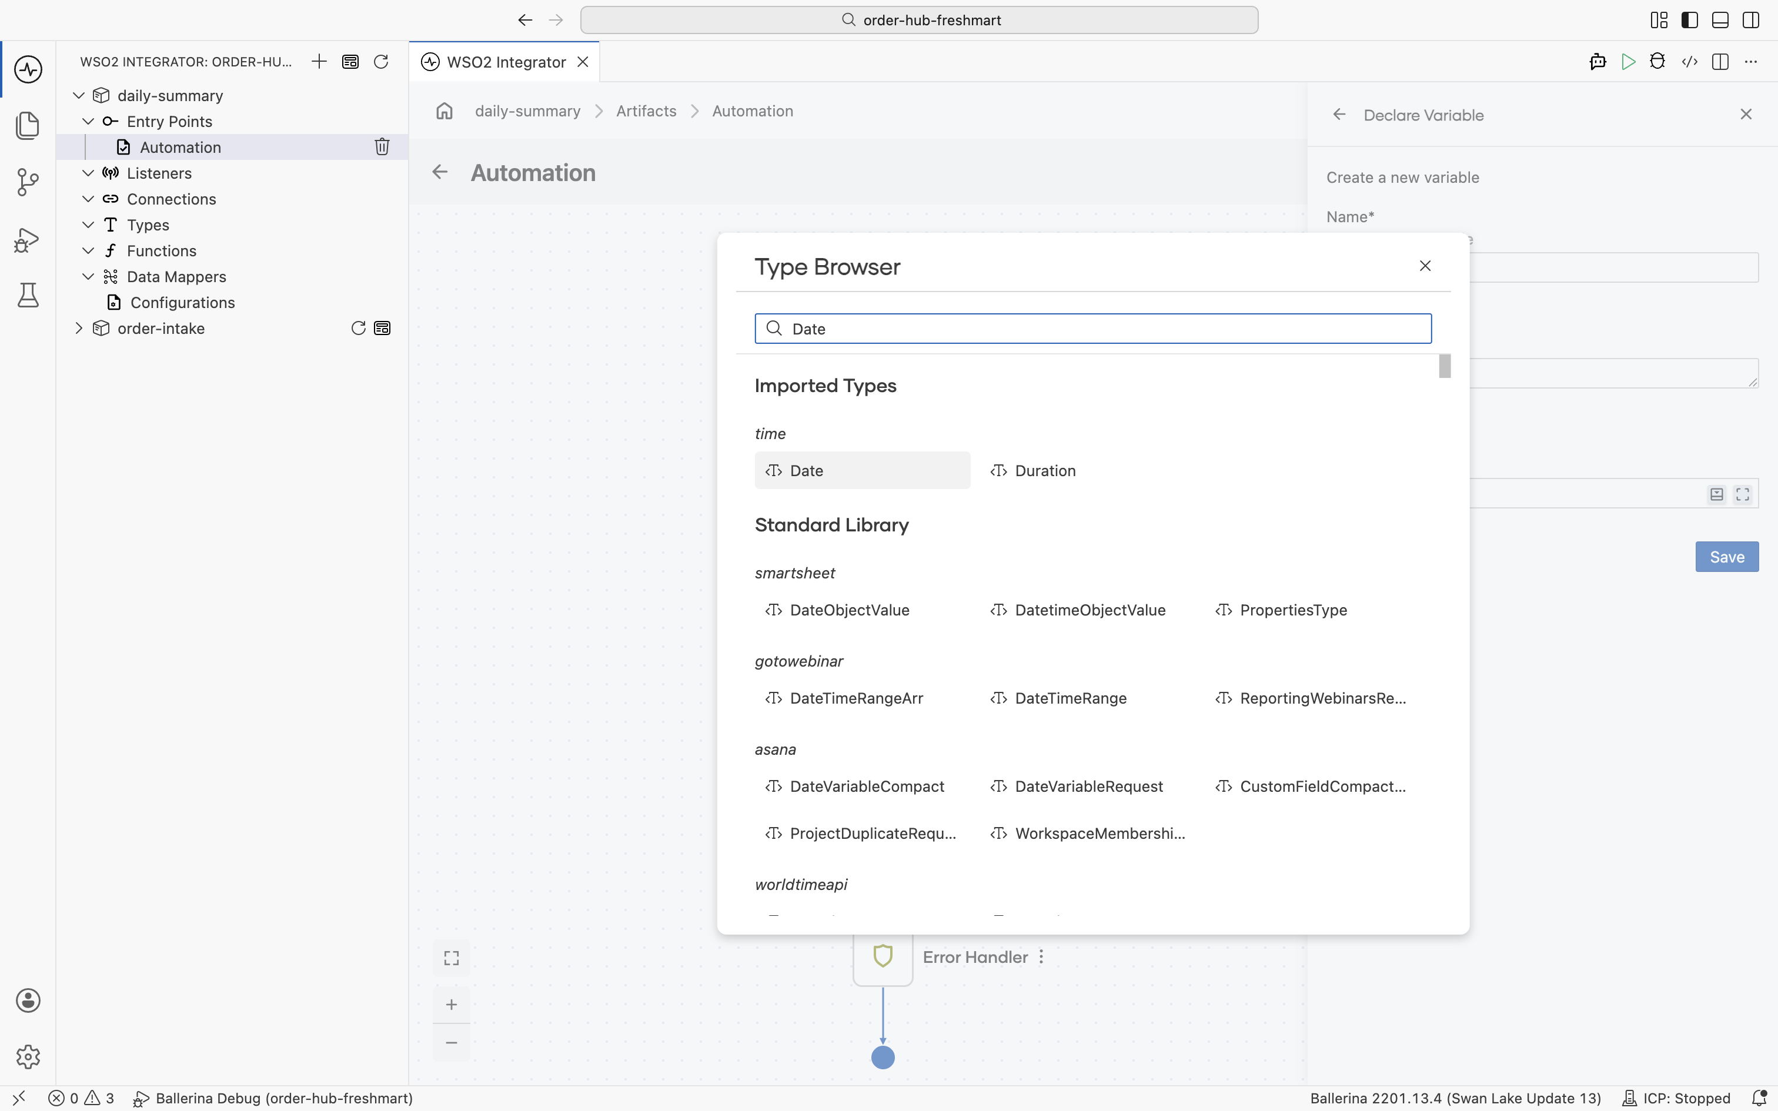
Task: Click the command center search box
Action: 919,20
